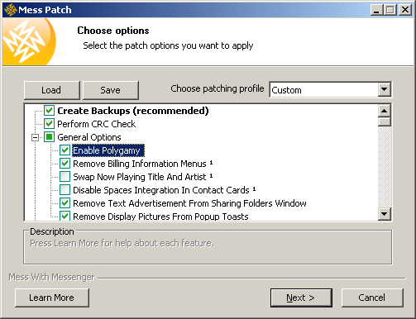Click the Load button
The width and height of the screenshot is (416, 319).
tap(52, 90)
